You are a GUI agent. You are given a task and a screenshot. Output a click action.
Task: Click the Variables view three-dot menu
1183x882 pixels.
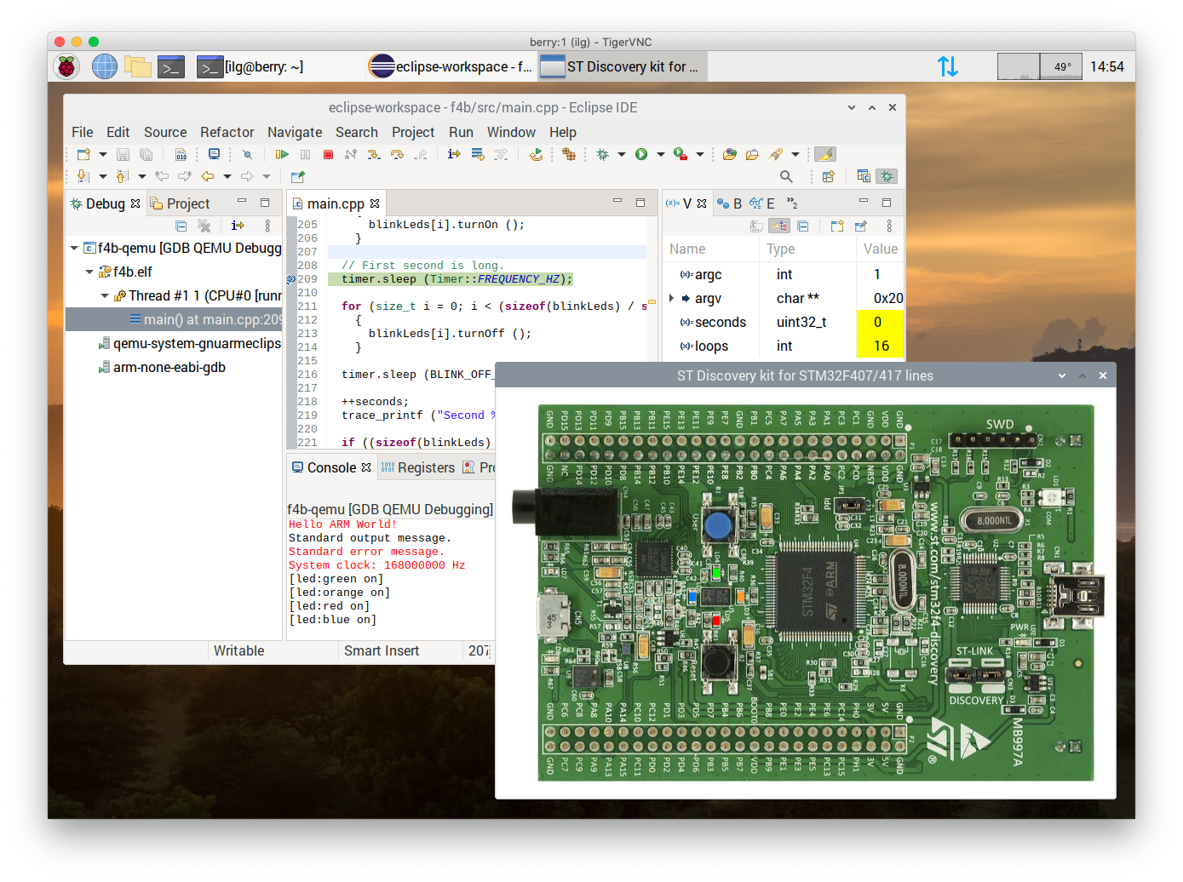tap(889, 226)
